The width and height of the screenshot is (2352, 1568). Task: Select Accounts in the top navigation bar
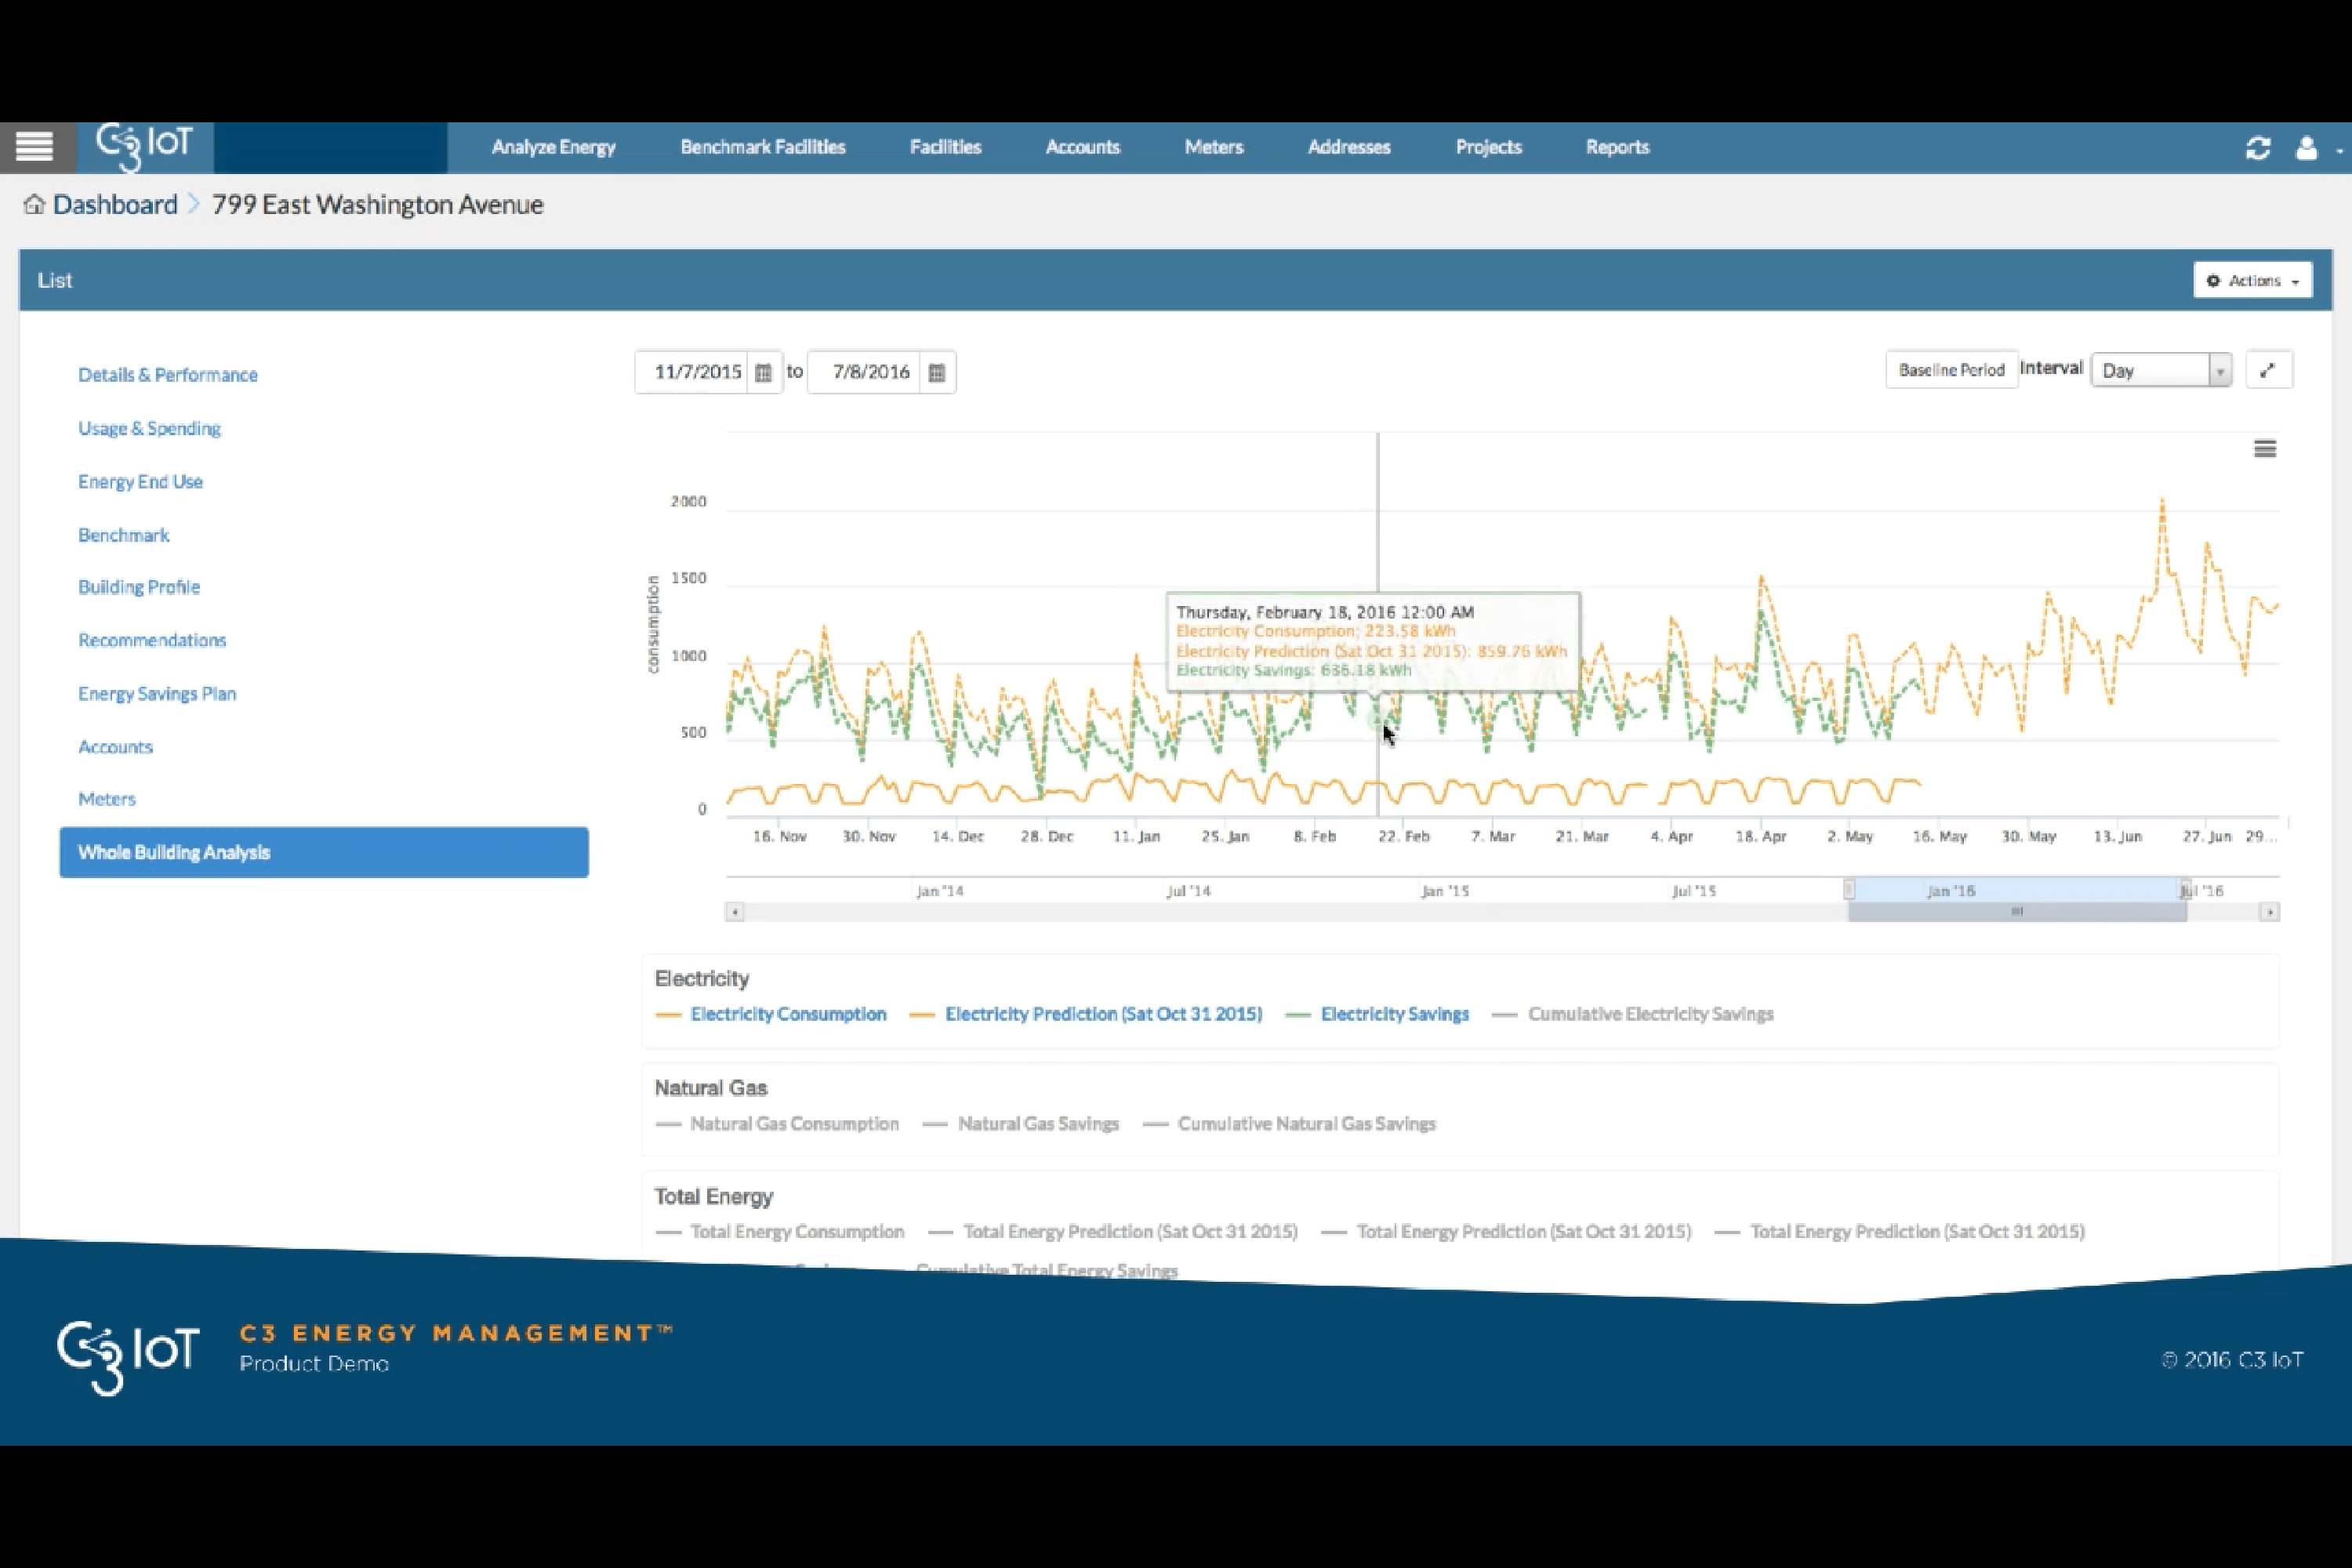click(x=1083, y=147)
